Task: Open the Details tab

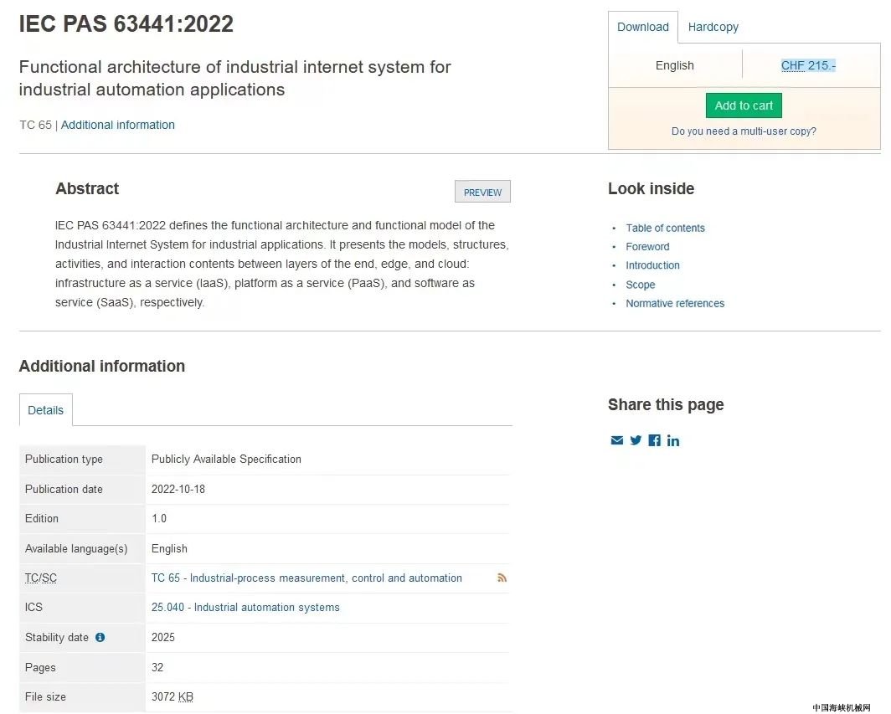Action: click(x=45, y=410)
